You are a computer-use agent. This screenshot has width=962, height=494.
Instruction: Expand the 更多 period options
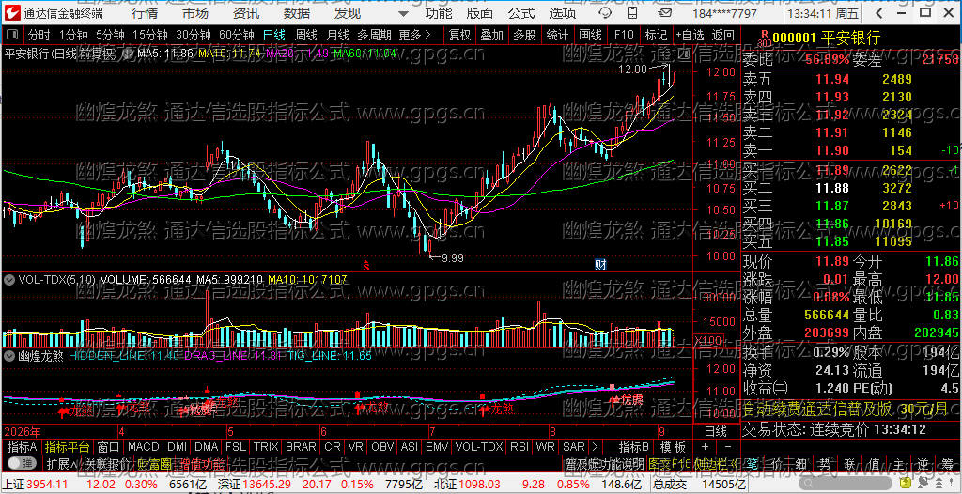point(414,35)
